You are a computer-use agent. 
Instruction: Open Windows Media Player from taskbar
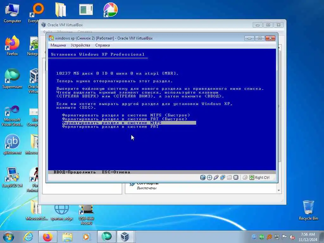point(86,237)
